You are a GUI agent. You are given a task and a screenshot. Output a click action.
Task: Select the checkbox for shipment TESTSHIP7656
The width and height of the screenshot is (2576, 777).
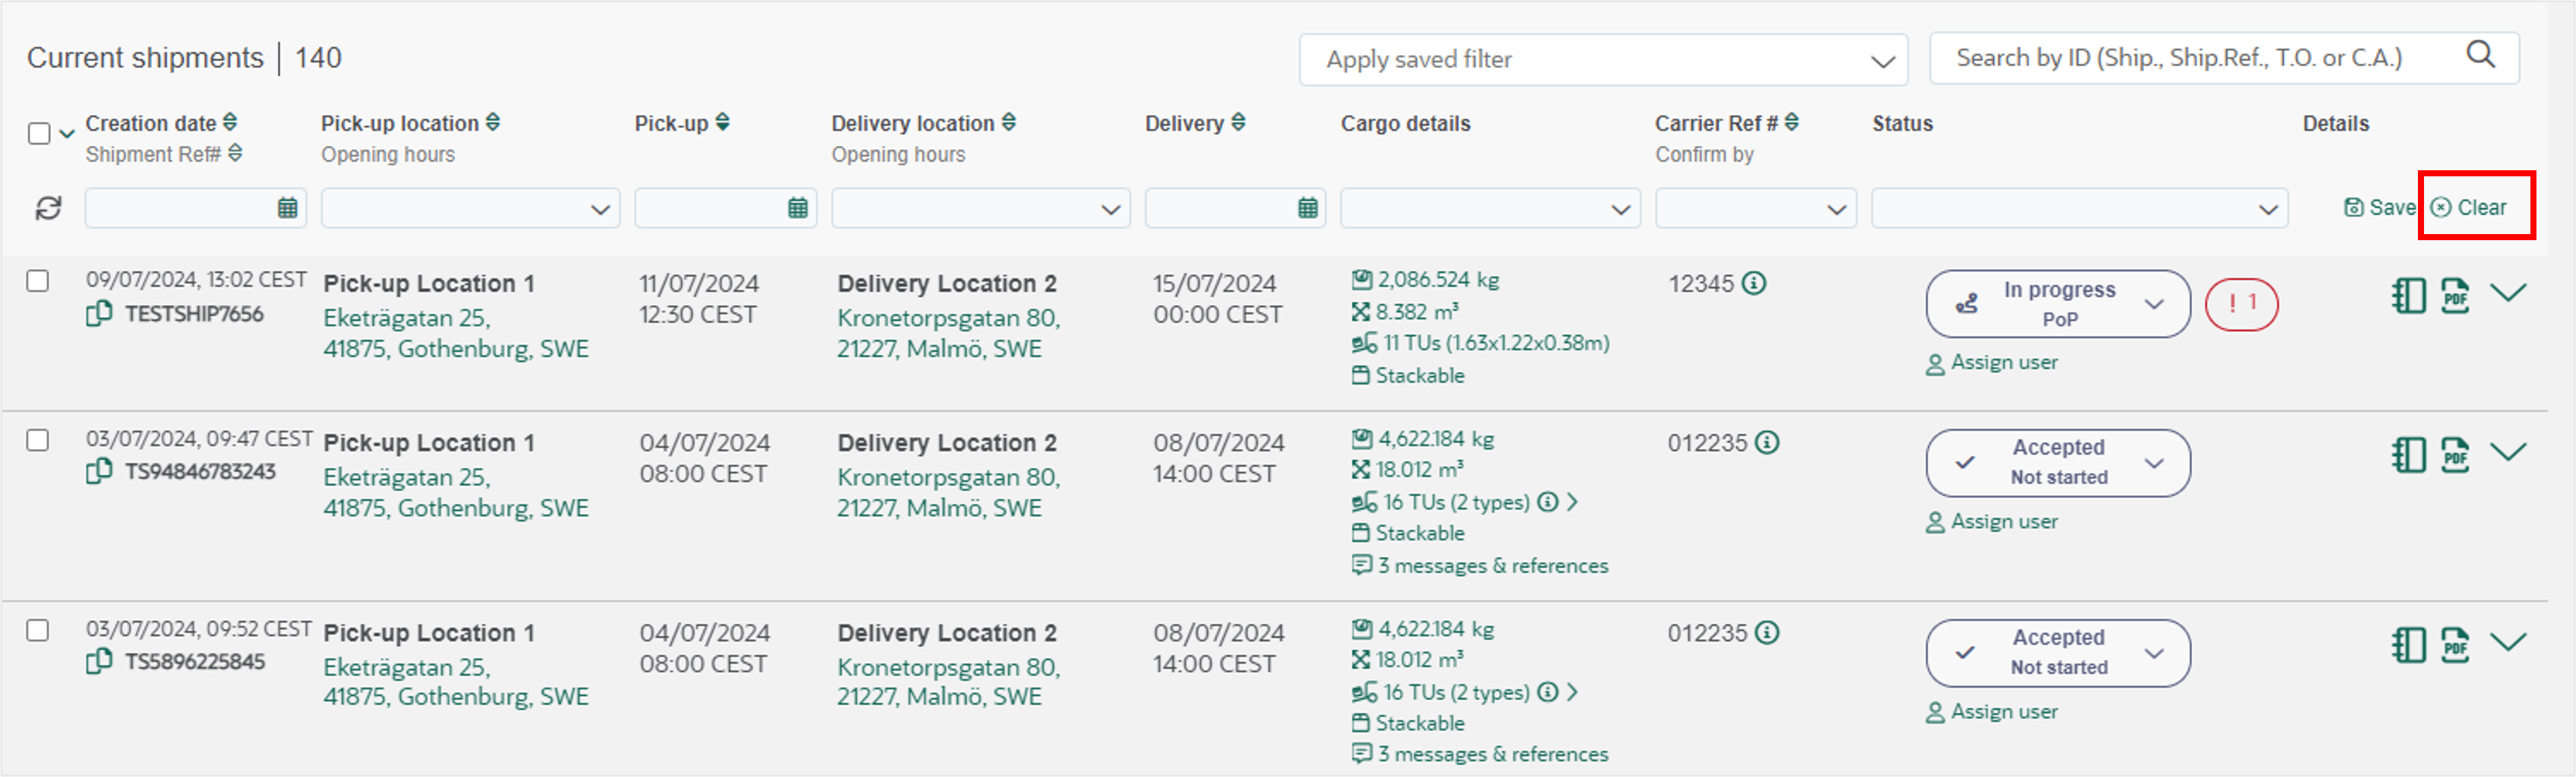pyautogui.click(x=38, y=281)
